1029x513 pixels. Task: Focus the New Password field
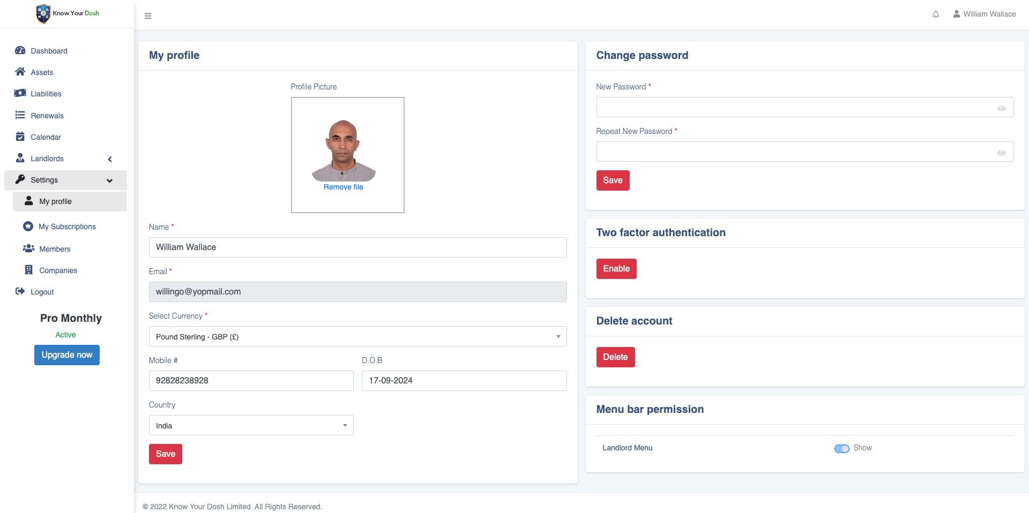(805, 107)
